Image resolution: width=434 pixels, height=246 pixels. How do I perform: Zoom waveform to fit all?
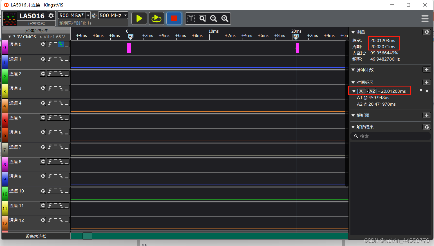click(202, 19)
